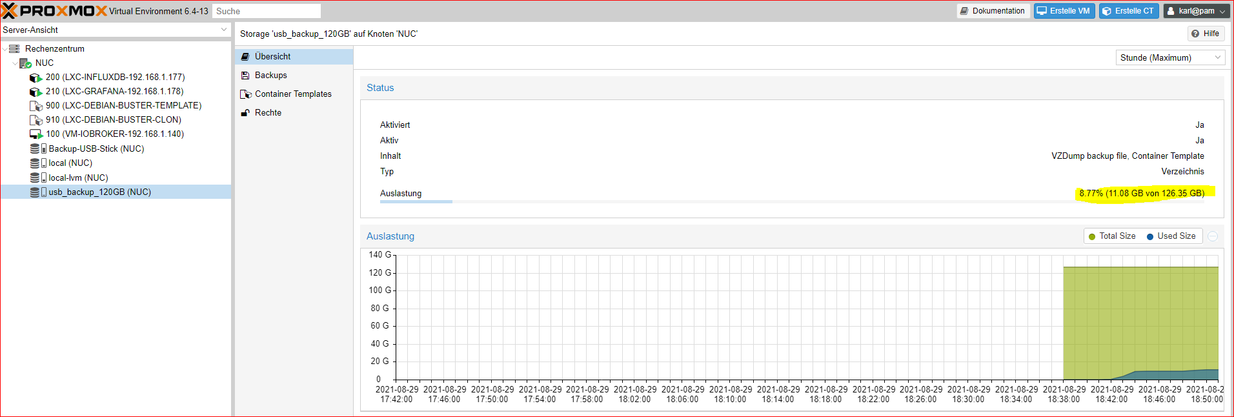1234x417 pixels.
Task: Click the 'VZDump backup file, Container Template' value
Action: [x=1128, y=156]
